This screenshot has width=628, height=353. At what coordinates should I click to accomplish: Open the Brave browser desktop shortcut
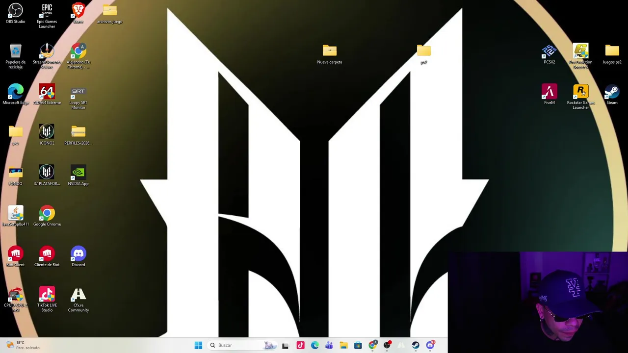(78, 14)
